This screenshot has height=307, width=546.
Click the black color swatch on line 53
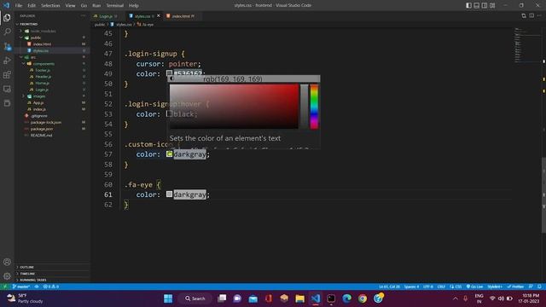click(169, 113)
